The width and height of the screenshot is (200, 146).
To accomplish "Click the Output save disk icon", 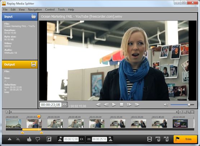I will click(33, 65).
